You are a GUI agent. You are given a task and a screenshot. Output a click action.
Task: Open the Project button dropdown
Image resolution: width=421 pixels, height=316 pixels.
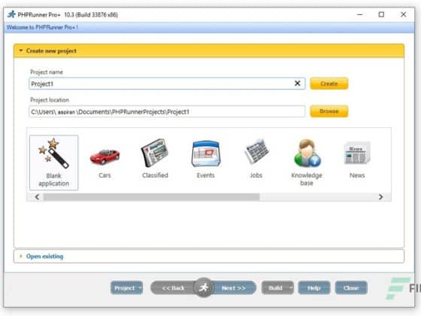coord(140,287)
